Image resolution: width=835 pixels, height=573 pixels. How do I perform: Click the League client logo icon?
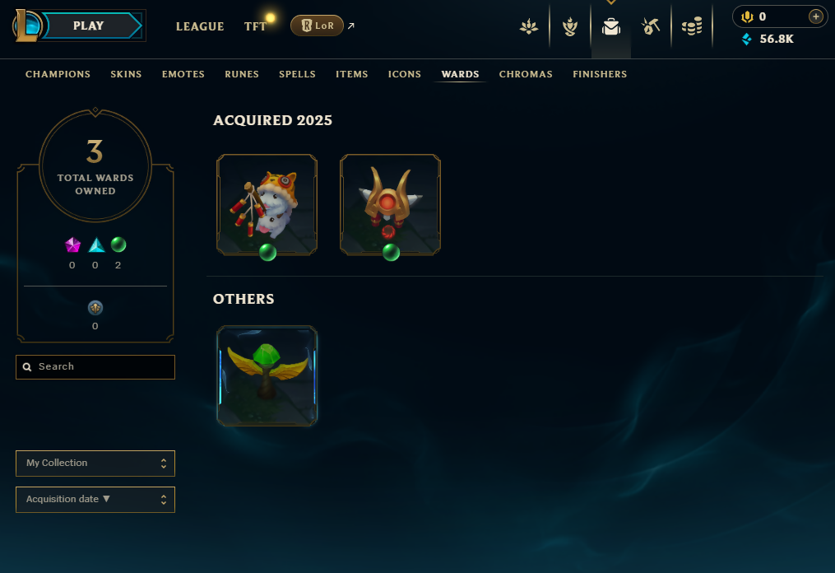click(28, 26)
